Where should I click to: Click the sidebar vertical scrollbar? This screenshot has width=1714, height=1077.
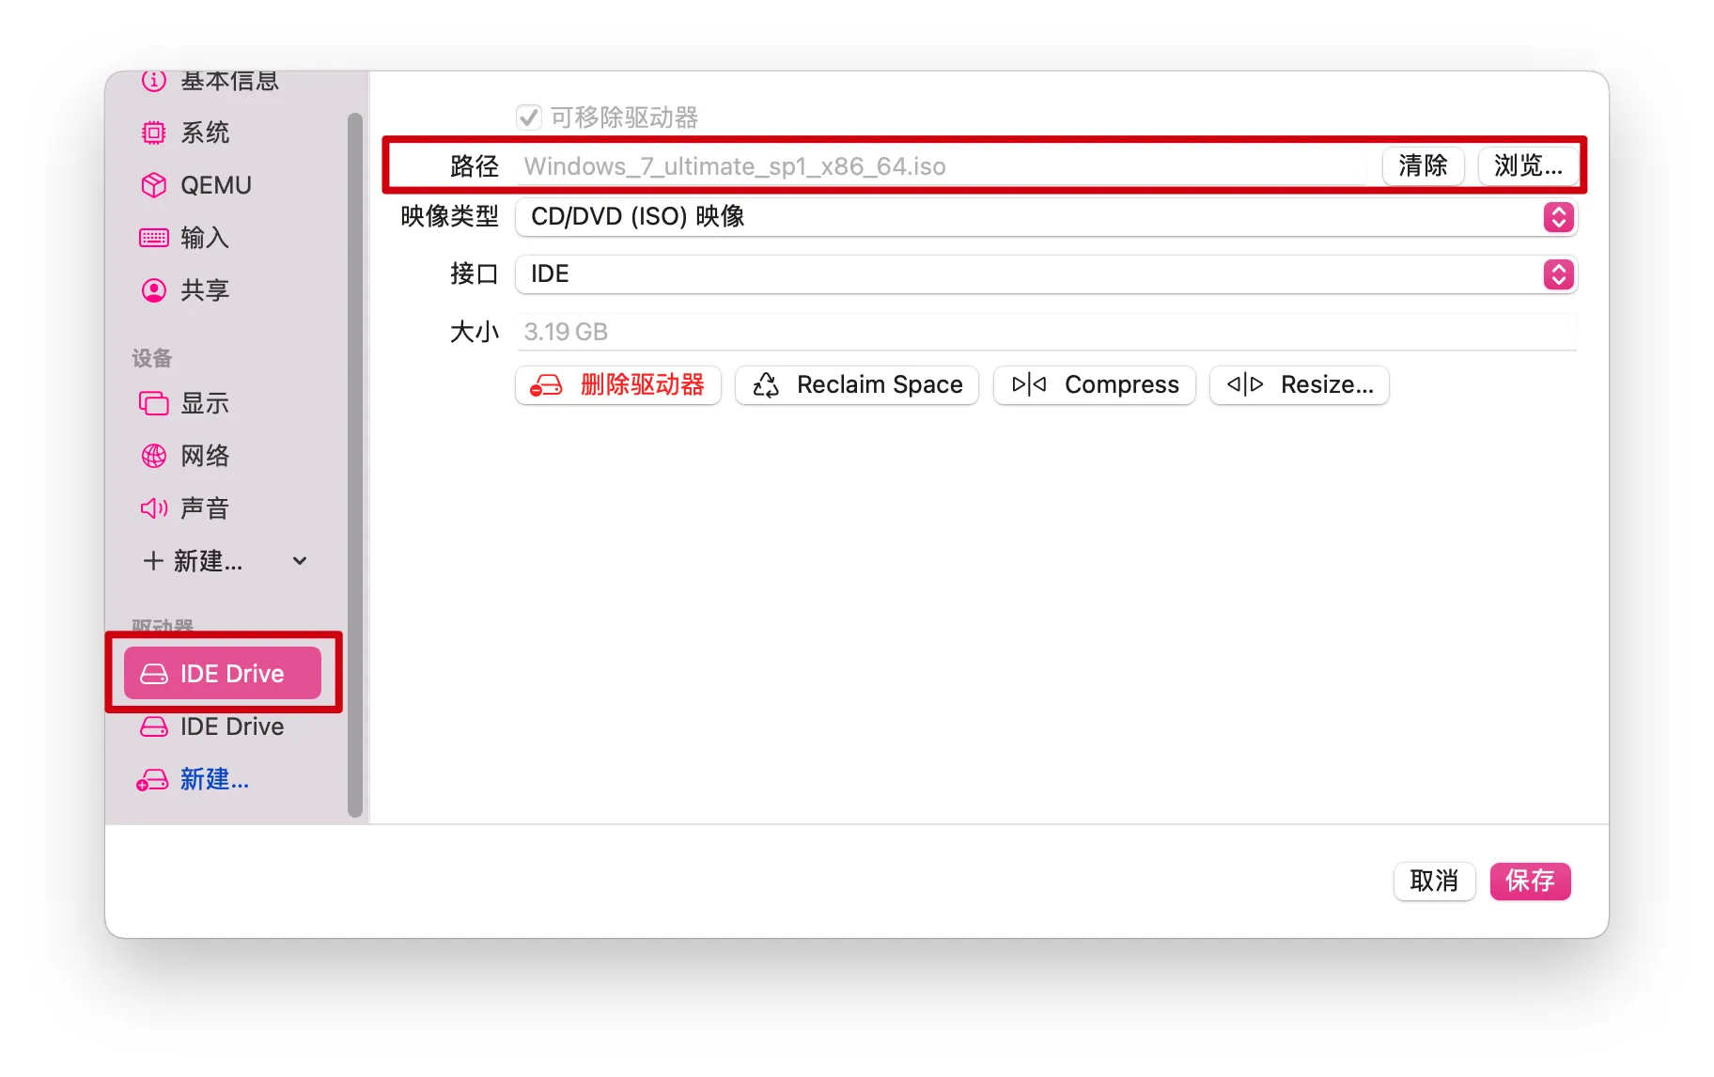(x=355, y=465)
